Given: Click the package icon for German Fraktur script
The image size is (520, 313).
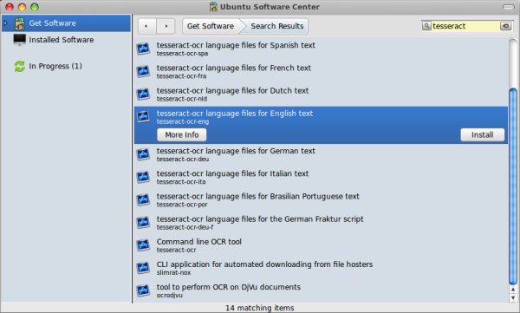Looking at the screenshot, I should click(x=143, y=222).
